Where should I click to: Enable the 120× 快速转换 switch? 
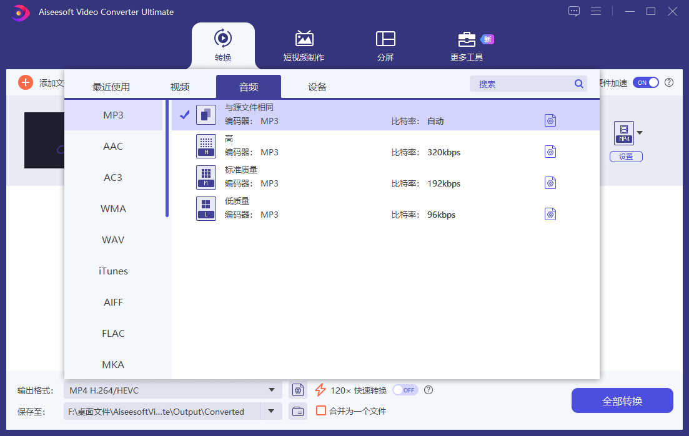(x=405, y=390)
